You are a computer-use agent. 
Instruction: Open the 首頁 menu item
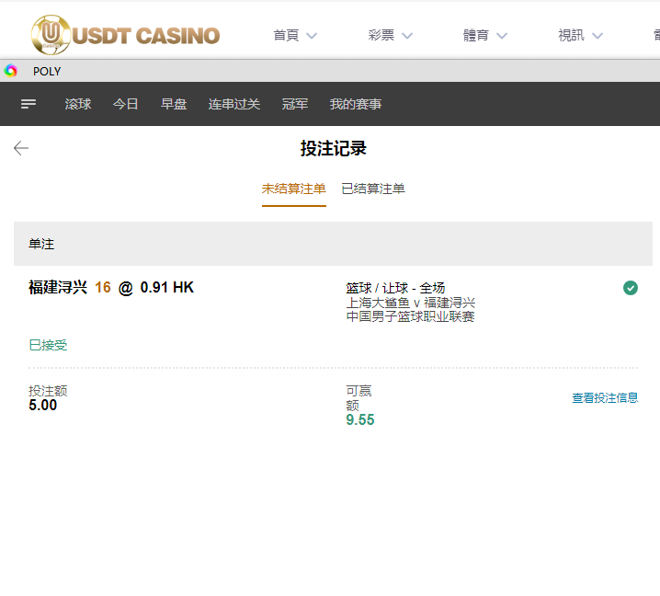pyautogui.click(x=286, y=35)
